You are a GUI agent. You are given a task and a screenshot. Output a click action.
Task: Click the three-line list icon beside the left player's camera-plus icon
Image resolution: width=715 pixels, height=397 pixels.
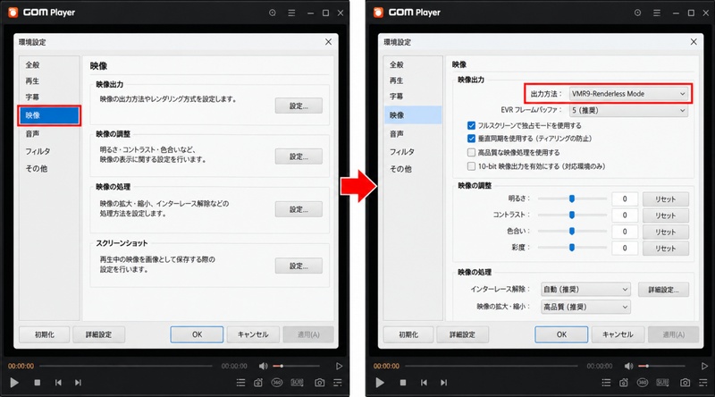(x=240, y=383)
